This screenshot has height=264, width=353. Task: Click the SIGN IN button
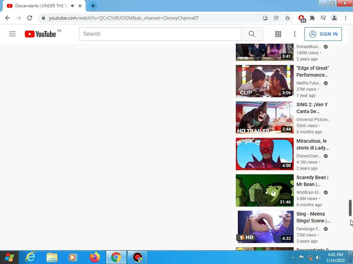(x=323, y=34)
